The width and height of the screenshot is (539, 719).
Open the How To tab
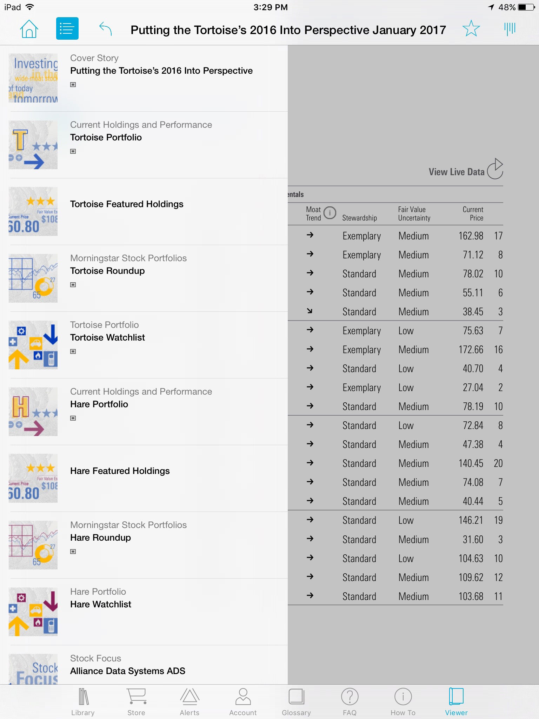(403, 702)
